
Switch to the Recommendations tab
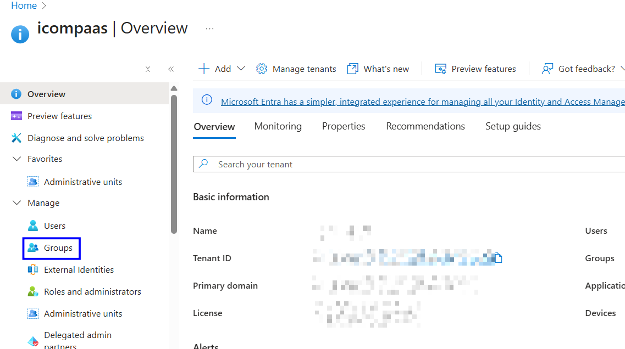pyautogui.click(x=425, y=126)
